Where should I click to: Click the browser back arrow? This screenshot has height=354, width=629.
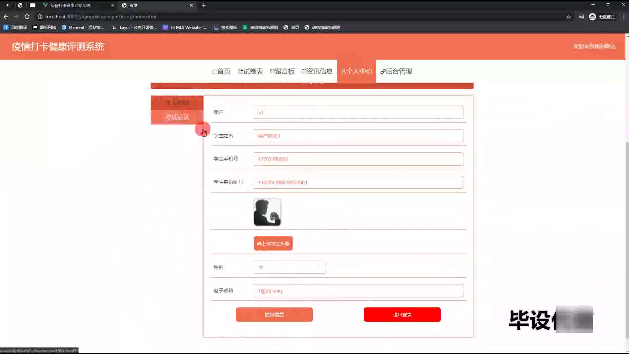[6, 17]
